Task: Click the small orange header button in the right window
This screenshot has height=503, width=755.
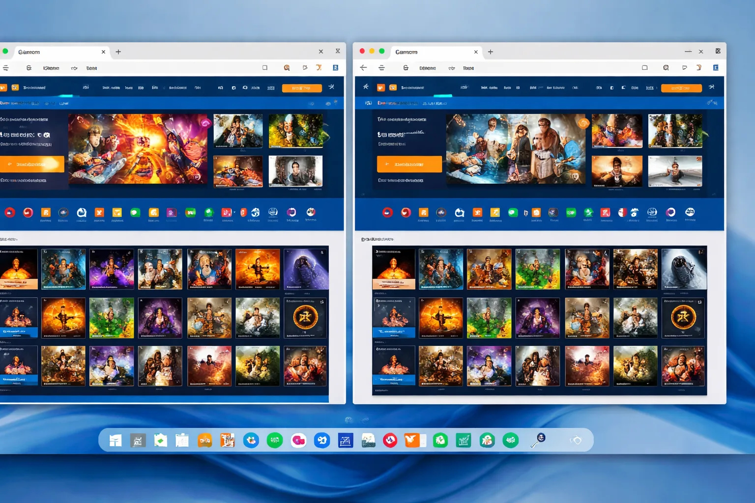Action: pos(681,88)
